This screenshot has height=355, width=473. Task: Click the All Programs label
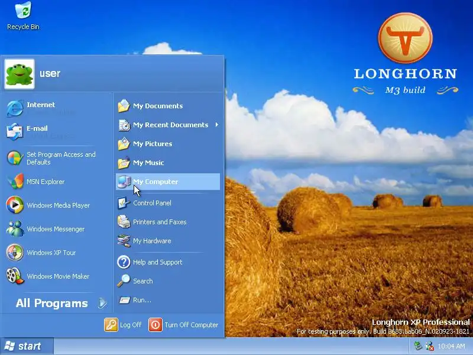51,303
